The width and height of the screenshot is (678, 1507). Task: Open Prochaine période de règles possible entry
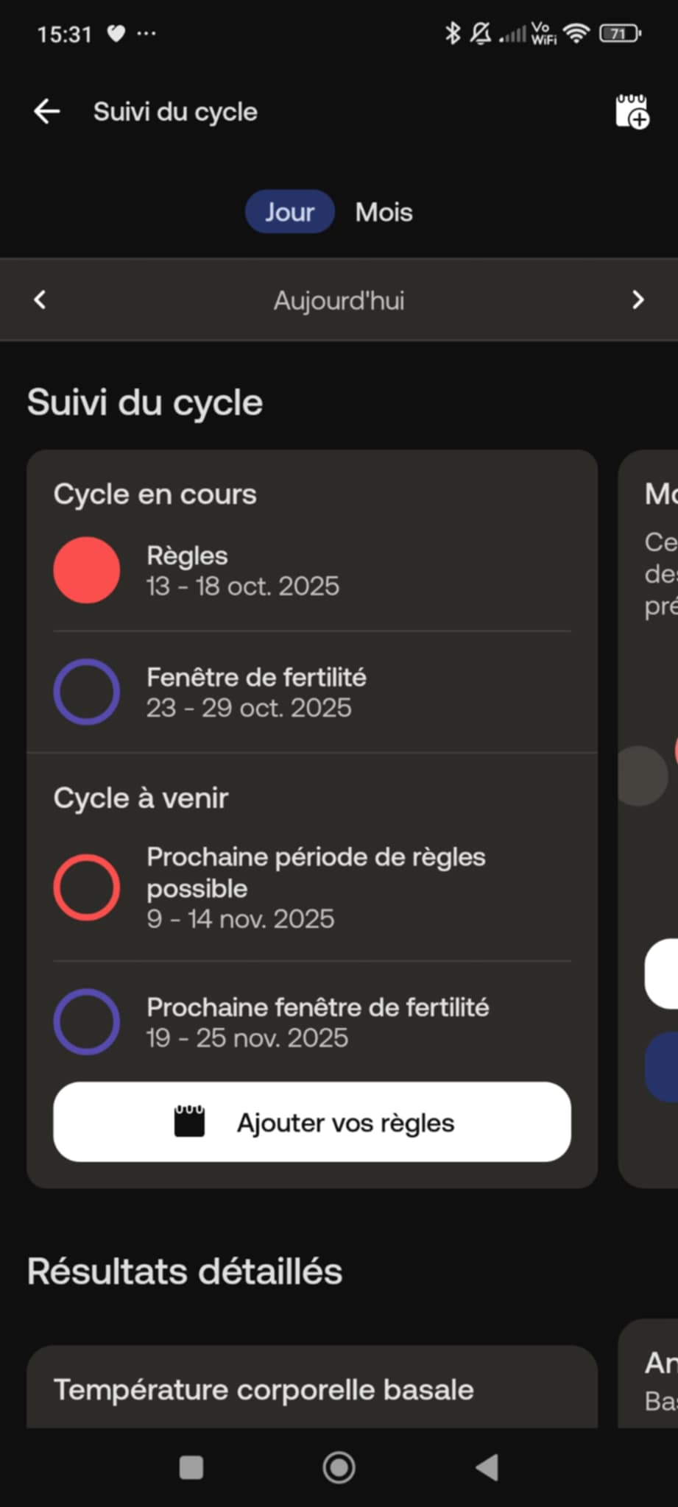coord(317,887)
